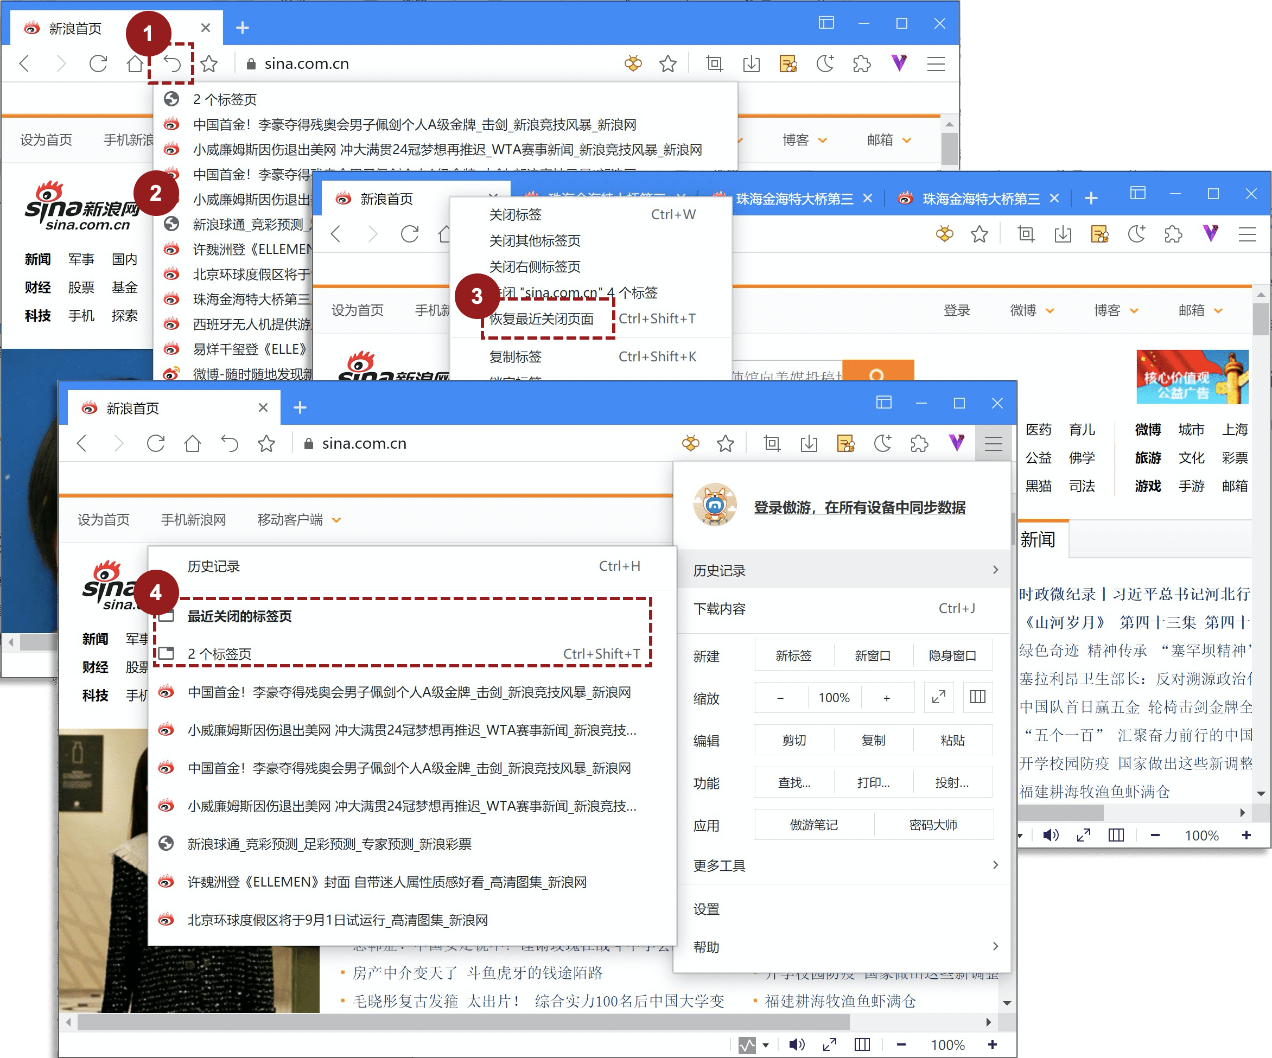Open 设置 in main menu
The height and width of the screenshot is (1058, 1272).
(x=843, y=908)
